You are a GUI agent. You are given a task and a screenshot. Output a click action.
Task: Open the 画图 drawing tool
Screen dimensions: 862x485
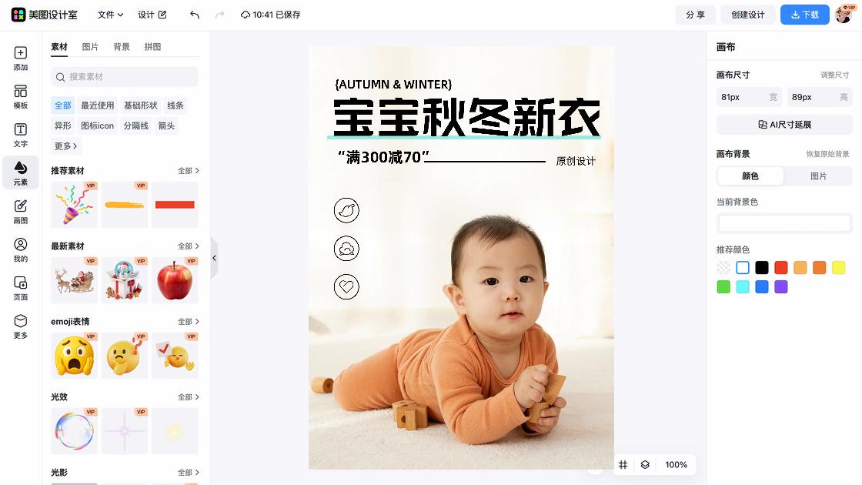20,212
